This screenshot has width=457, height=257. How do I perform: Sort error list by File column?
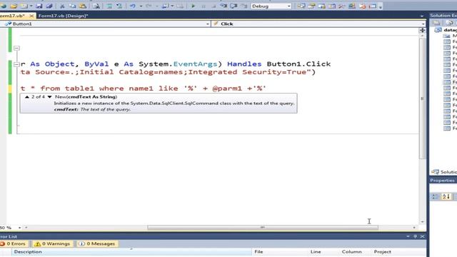[x=280, y=252]
